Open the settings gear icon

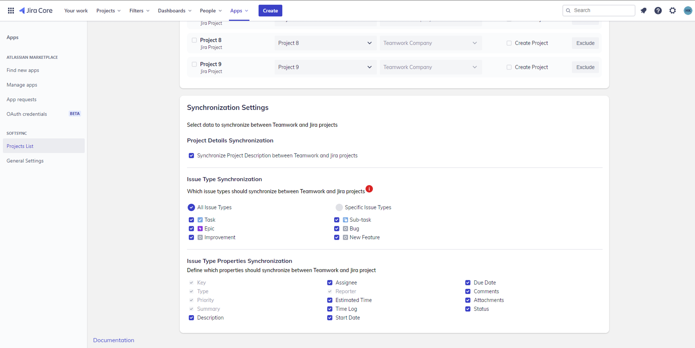(x=673, y=10)
